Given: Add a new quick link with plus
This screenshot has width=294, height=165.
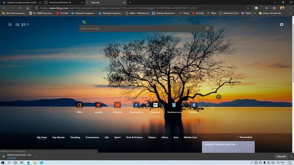Looking at the screenshot, I should pyautogui.click(x=212, y=108).
